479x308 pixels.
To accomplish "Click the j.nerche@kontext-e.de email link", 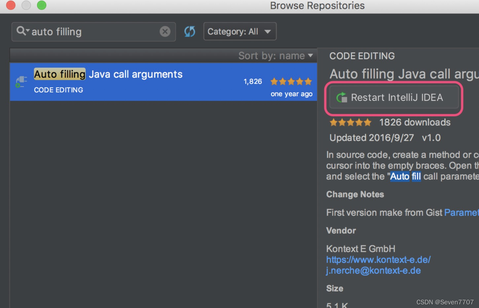I will (x=374, y=270).
